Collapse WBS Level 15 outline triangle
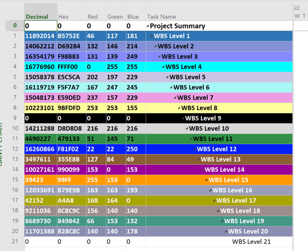Viewport: 308px width, 251px height. (207, 180)
